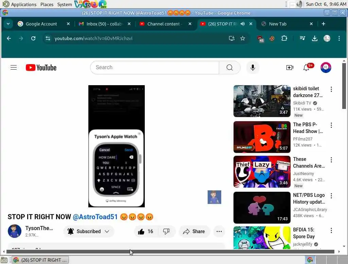This screenshot has height=264, width=348.
Task: Bookmark this page with the star icon
Action: pyautogui.click(x=243, y=38)
